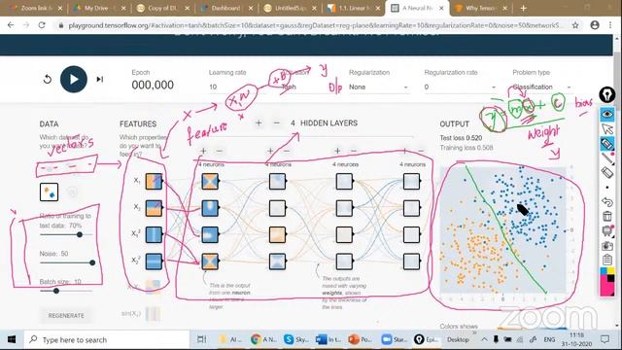622x350 pixels.
Task: Toggle the X1X2 product input feature
Action: click(154, 287)
